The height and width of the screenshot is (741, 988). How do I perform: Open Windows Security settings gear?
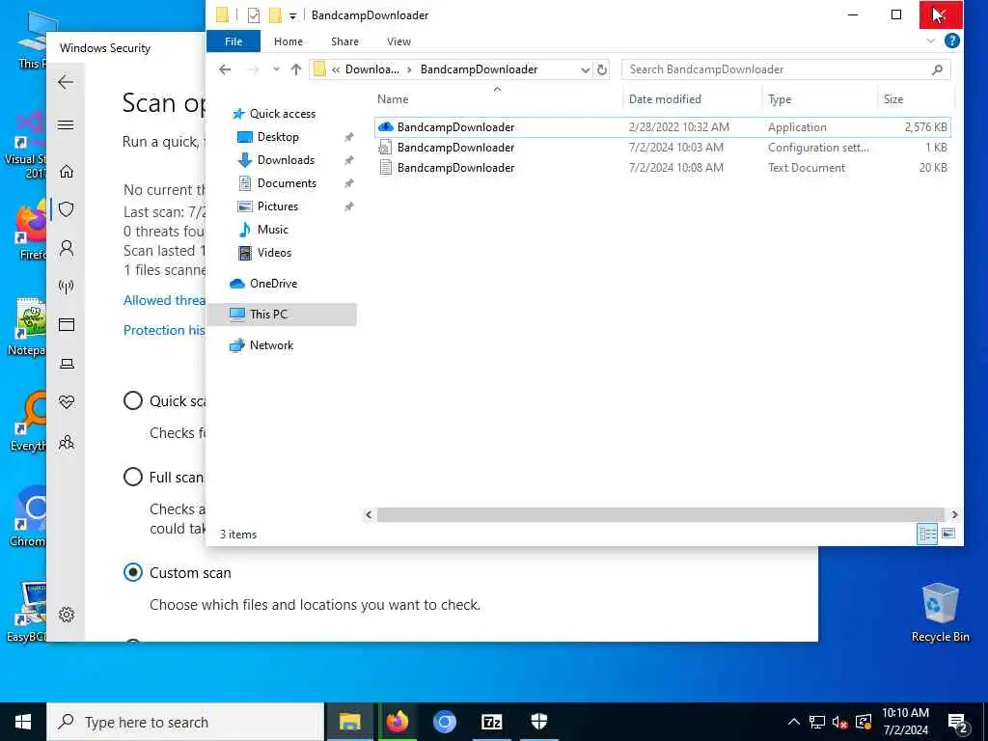pyautogui.click(x=67, y=615)
